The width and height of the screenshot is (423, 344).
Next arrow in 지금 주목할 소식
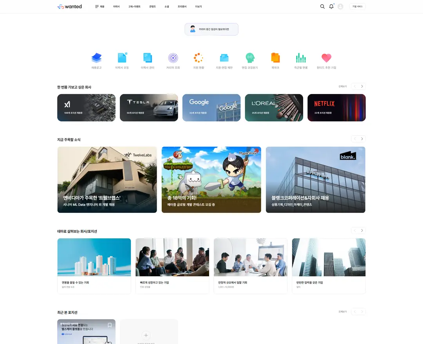(x=362, y=139)
